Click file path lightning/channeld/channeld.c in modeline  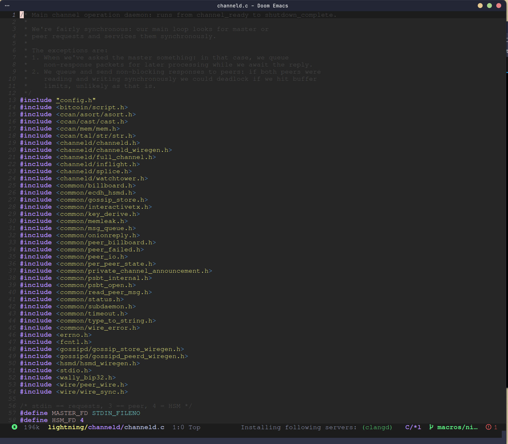coord(106,427)
